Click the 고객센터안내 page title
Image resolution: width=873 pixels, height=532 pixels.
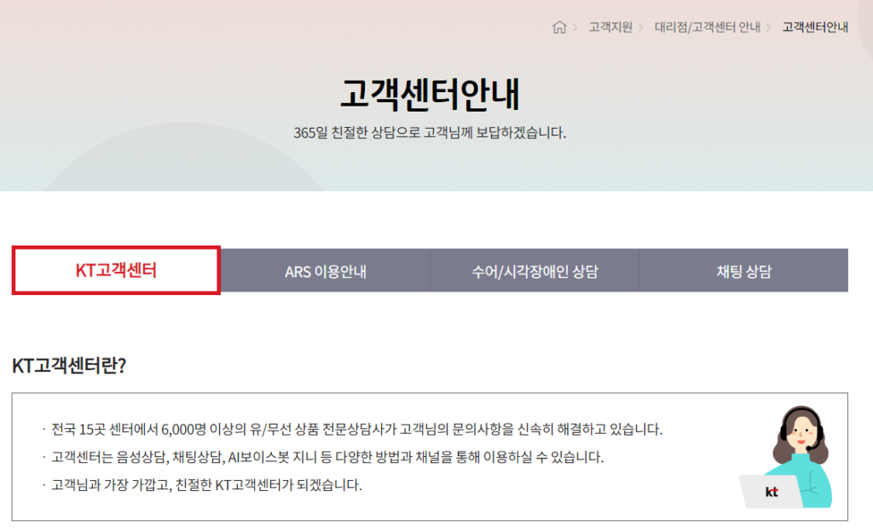pyautogui.click(x=430, y=94)
